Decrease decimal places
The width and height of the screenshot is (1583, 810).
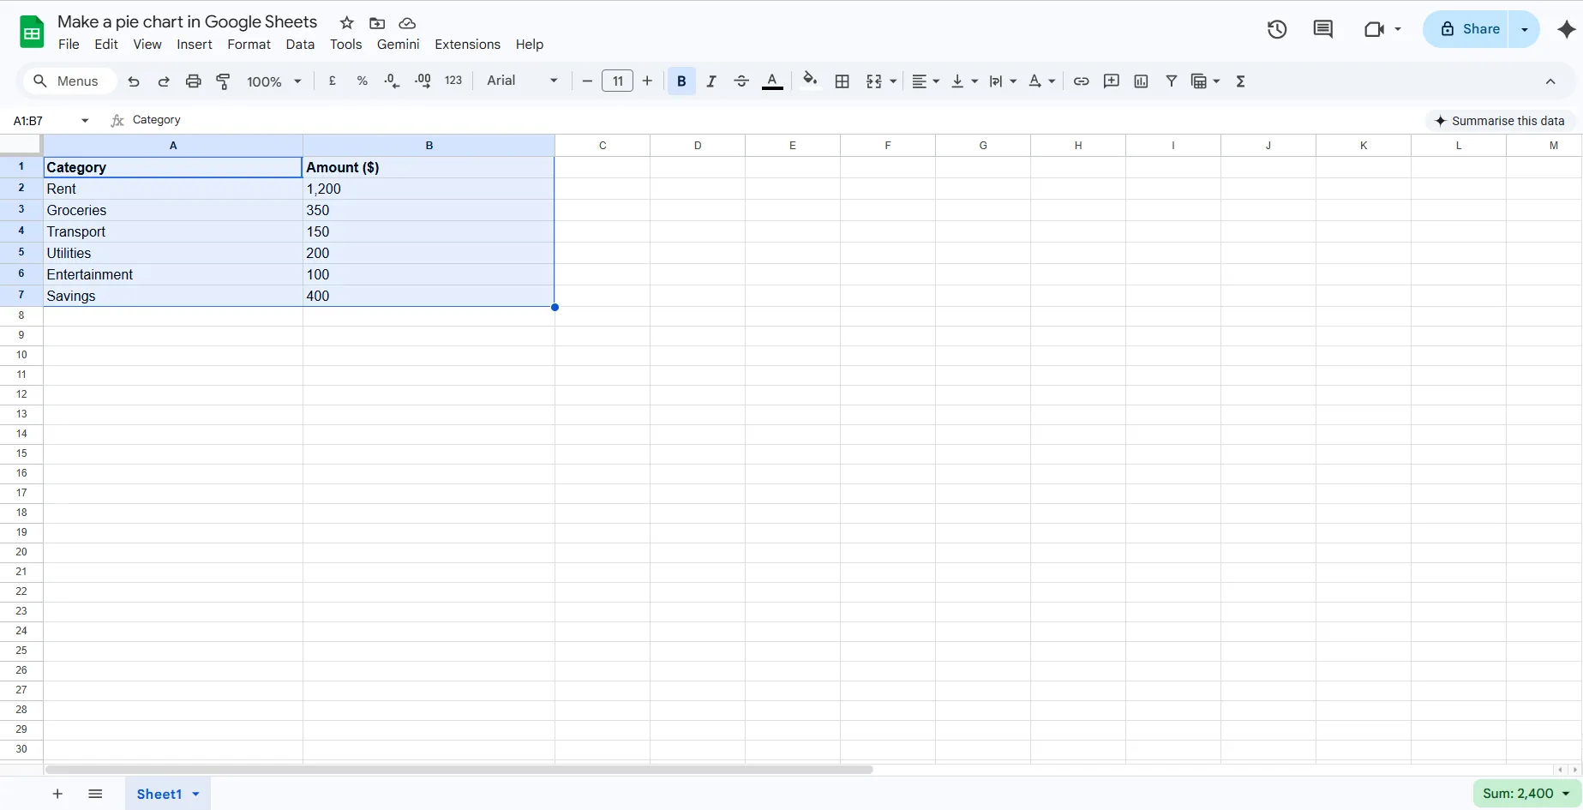[x=392, y=81]
